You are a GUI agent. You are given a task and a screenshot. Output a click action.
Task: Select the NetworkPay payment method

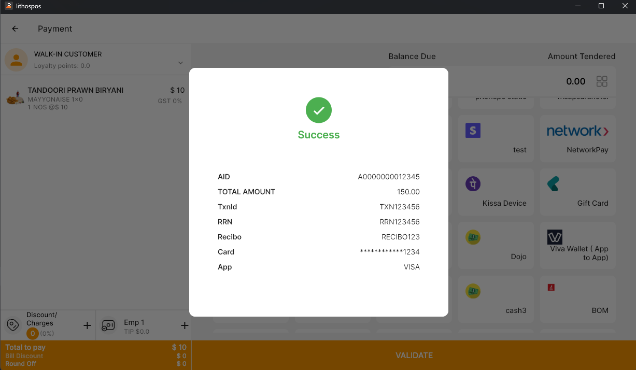coord(577,138)
